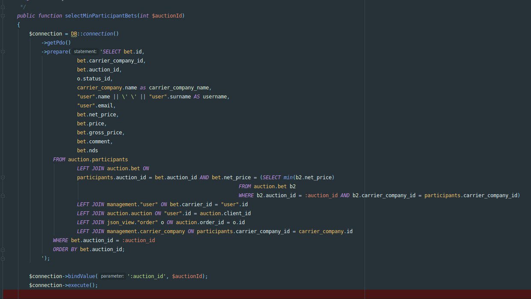Click carrier_company.id at join line end
531x299 pixels.
coord(326,231)
